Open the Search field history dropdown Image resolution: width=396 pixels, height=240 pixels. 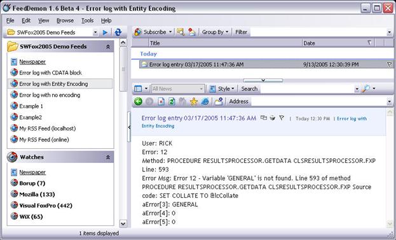click(x=357, y=88)
